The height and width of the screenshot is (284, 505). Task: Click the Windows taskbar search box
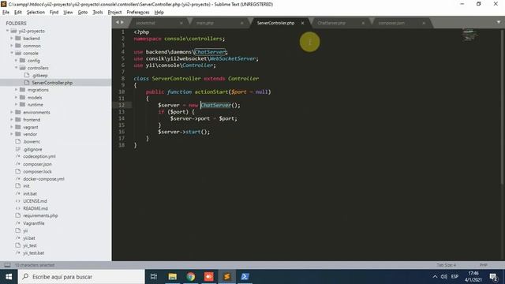click(x=81, y=277)
